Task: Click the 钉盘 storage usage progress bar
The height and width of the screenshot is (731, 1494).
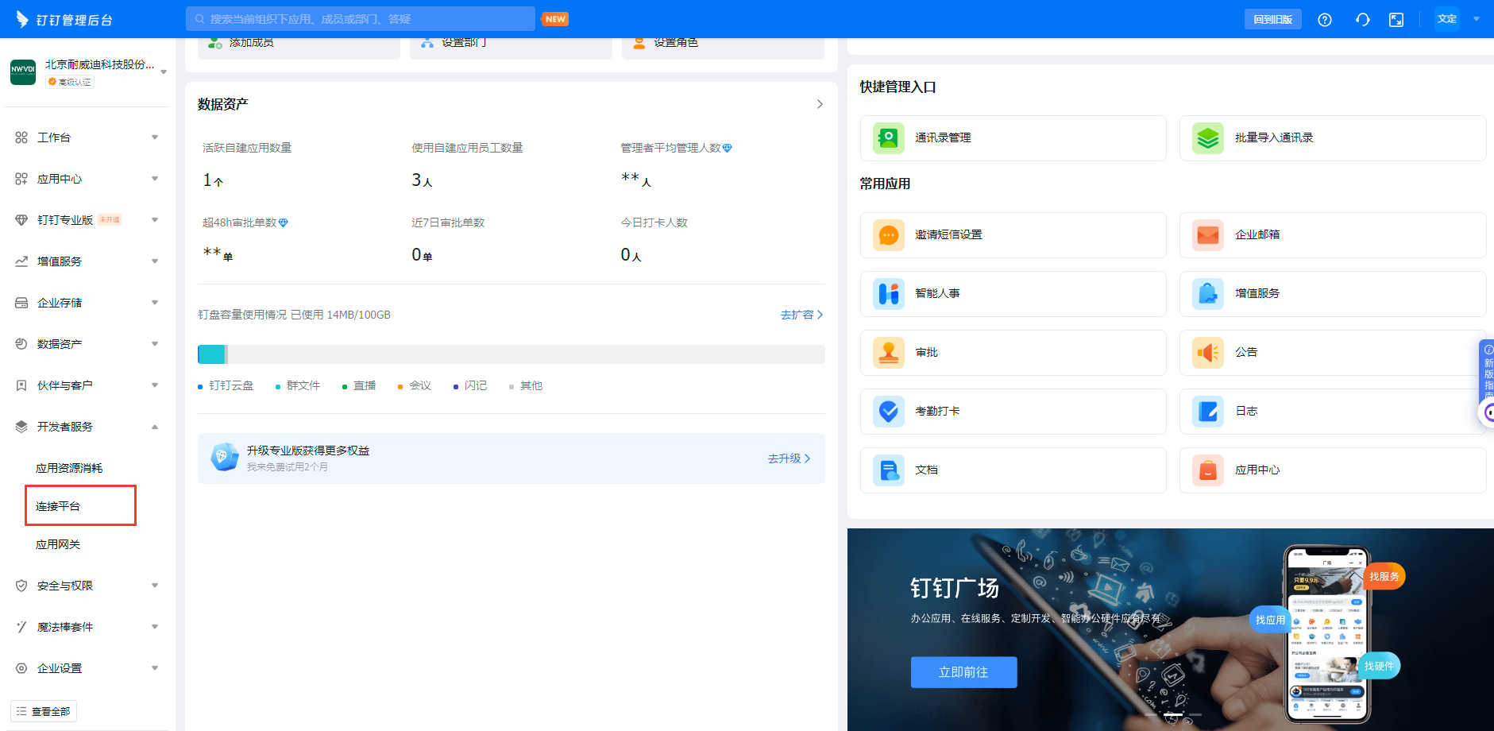Action: point(512,354)
